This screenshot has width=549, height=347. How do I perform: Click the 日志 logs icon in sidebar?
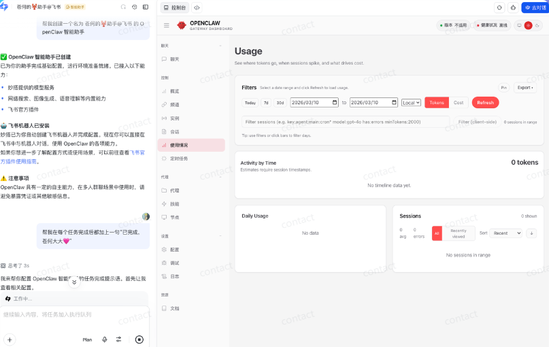[164, 276]
